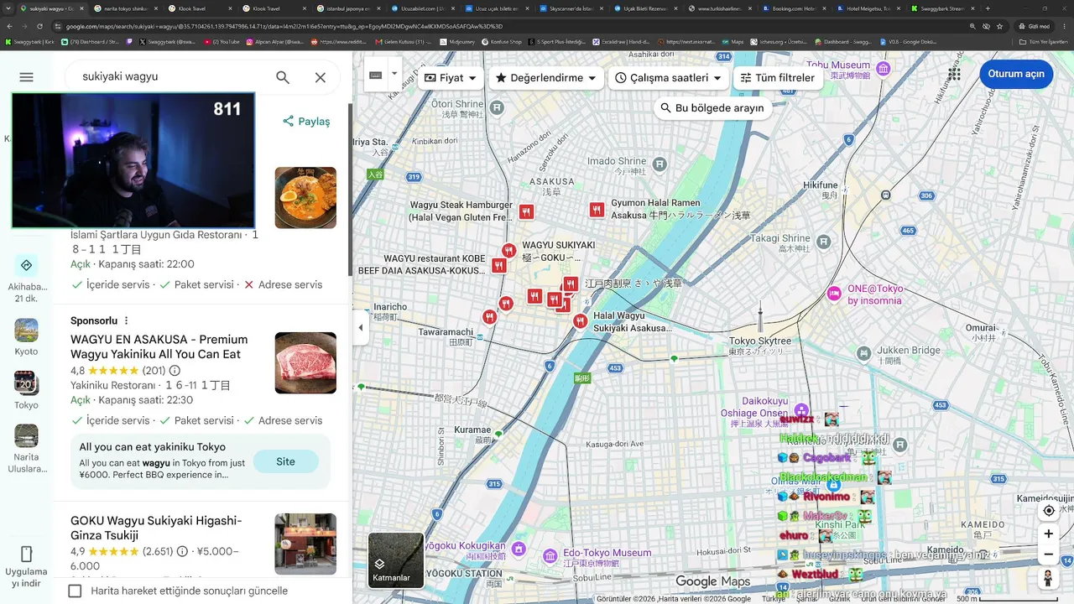Switch to the Ucuzabilet.com tab
The image size is (1074, 604).
[x=421, y=8]
